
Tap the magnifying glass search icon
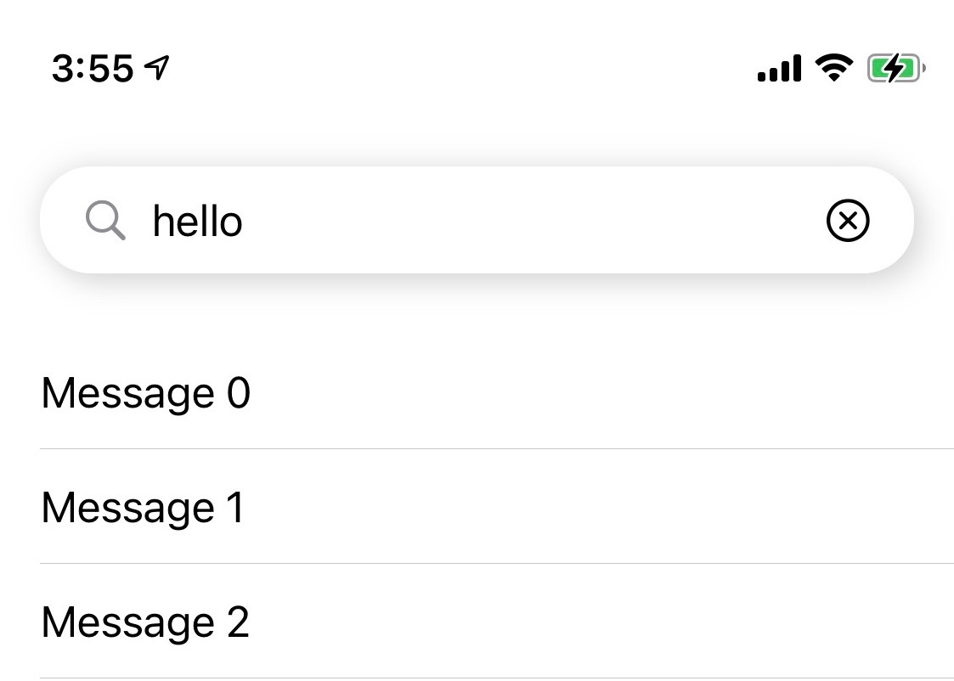[106, 220]
